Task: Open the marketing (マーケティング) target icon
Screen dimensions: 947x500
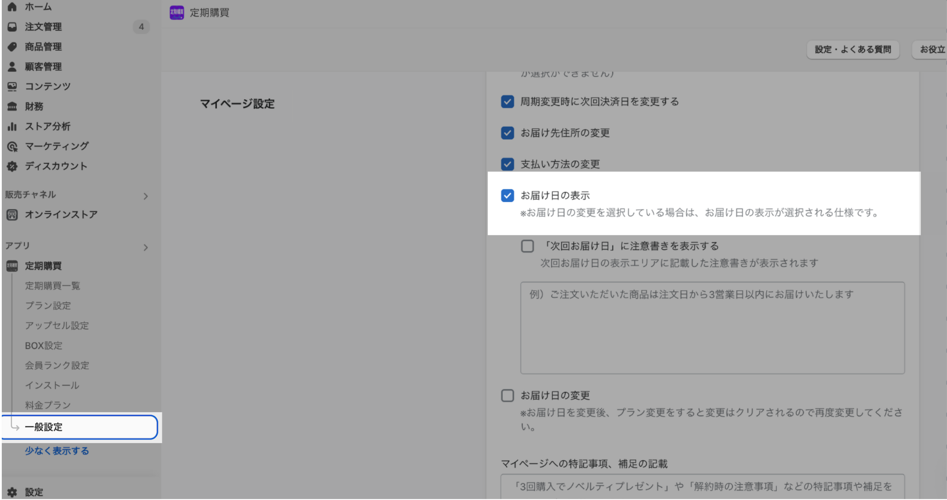Action: (12, 146)
